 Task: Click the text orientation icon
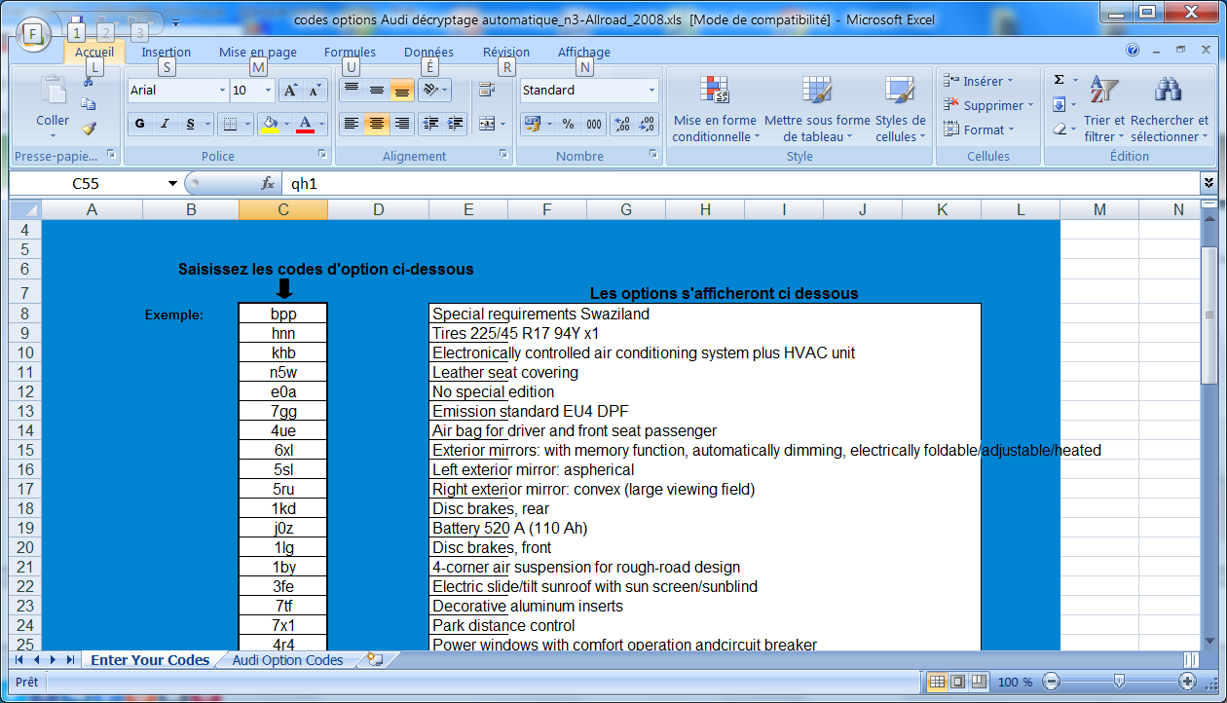429,91
